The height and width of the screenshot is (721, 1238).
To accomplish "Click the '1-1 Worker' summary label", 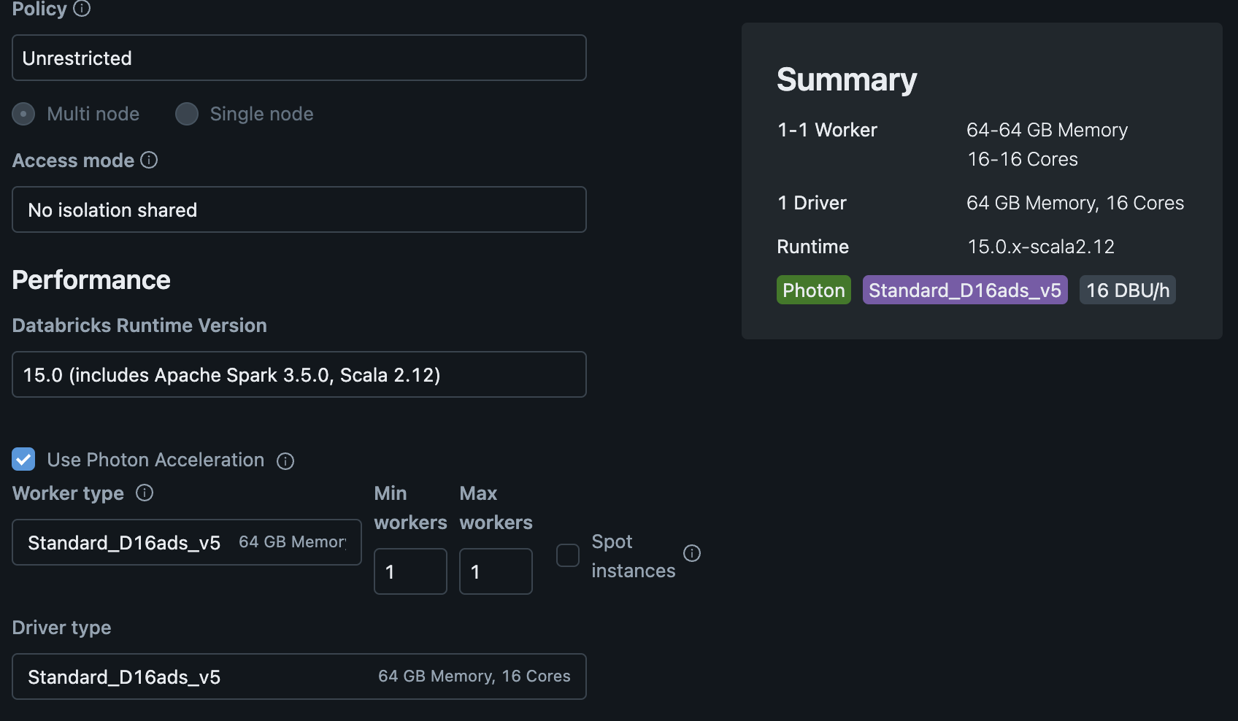I will pos(827,130).
